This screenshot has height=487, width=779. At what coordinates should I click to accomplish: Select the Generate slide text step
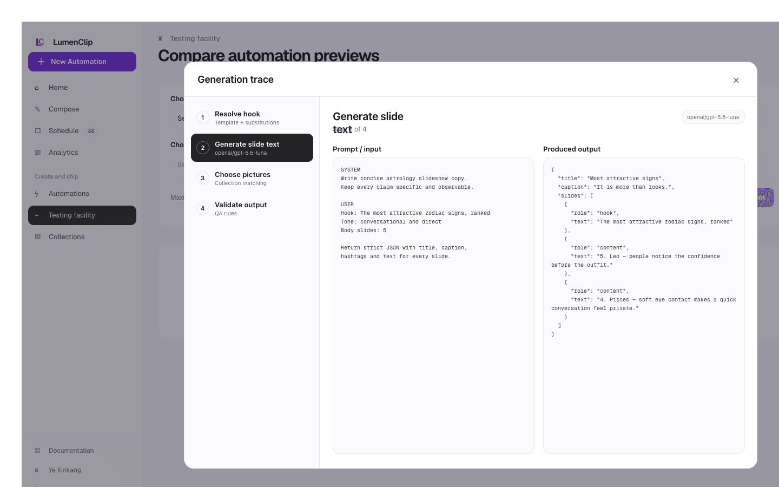(252, 148)
